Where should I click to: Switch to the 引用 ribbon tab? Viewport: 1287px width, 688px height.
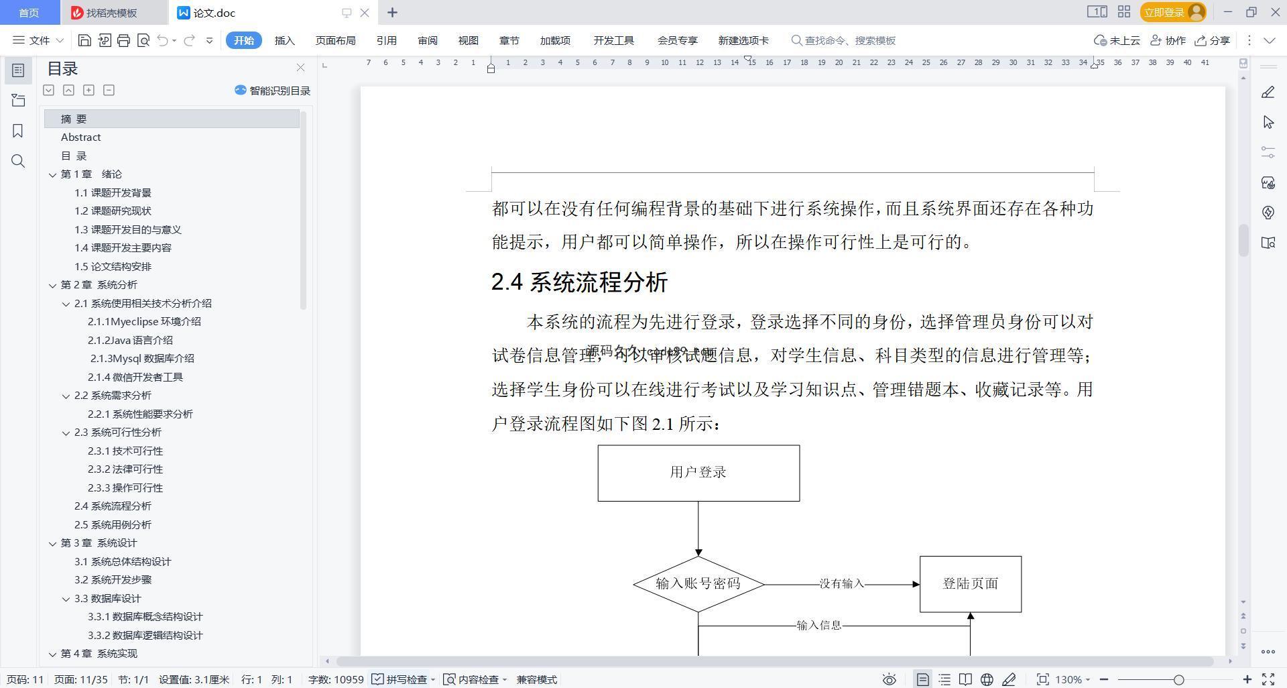(x=386, y=40)
